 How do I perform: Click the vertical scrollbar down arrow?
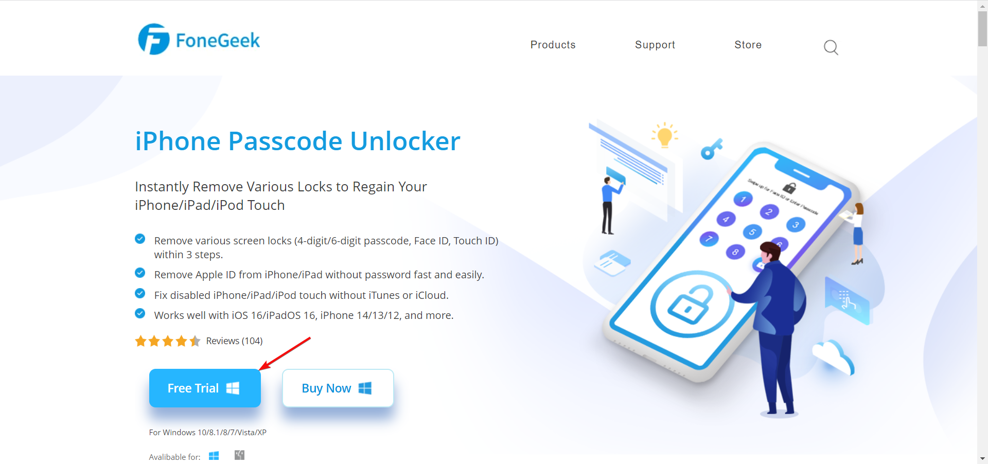coord(982,458)
